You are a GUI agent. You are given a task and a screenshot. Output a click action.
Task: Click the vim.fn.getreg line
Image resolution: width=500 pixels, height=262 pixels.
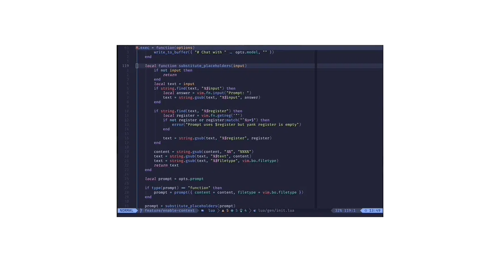tap(202, 116)
